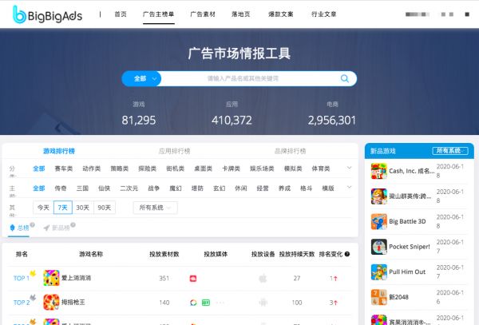Open the Pull Him Out game name
The image size is (479, 325).
(x=407, y=271)
